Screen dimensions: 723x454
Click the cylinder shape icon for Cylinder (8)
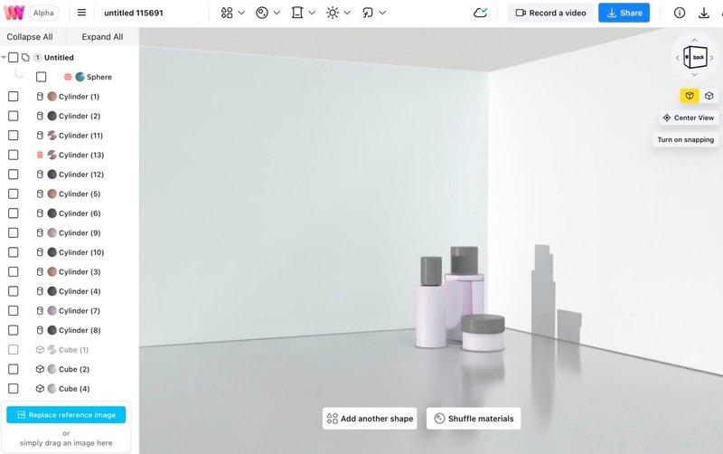click(x=40, y=330)
